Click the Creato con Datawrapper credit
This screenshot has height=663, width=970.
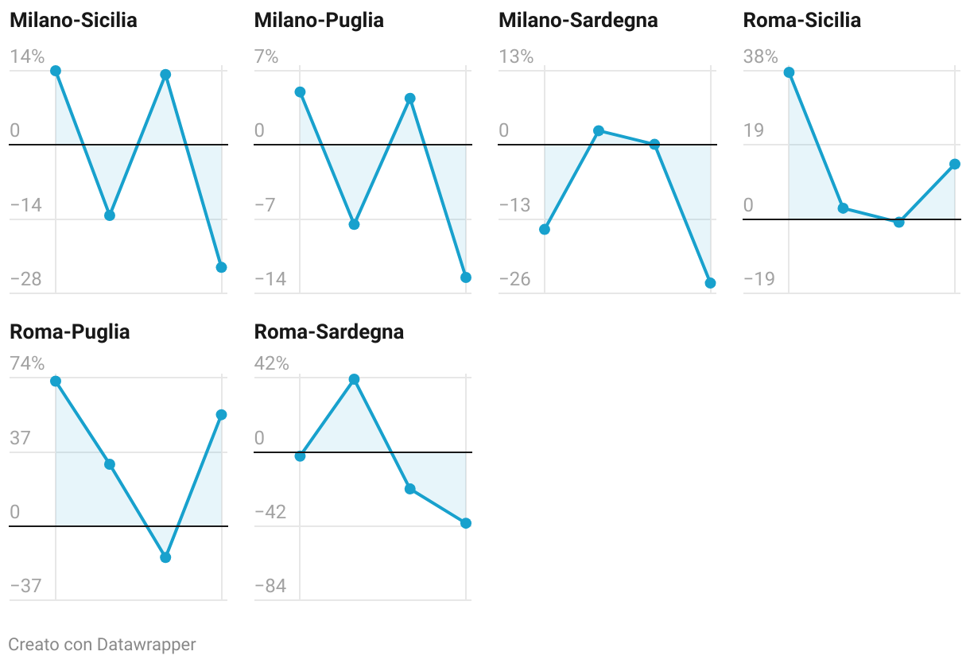pyautogui.click(x=102, y=644)
